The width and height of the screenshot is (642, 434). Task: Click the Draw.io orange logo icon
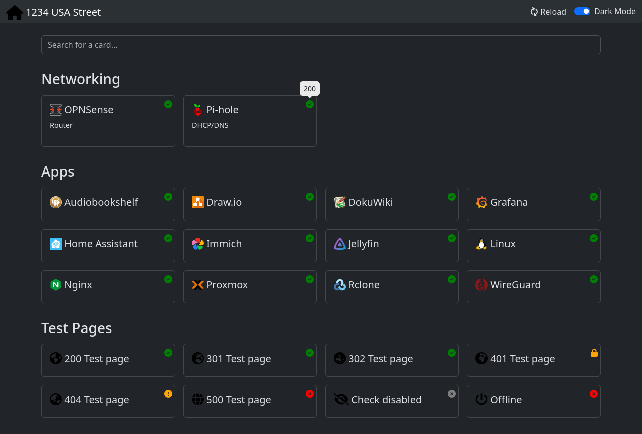tap(198, 202)
